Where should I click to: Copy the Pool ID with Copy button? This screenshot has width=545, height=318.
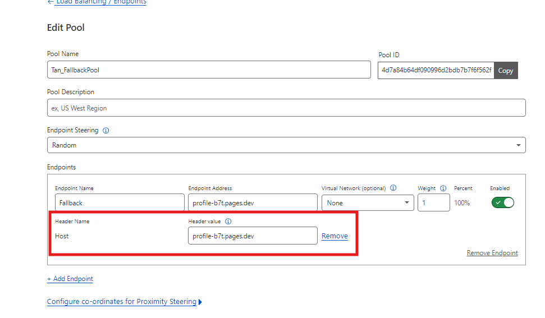(x=506, y=71)
